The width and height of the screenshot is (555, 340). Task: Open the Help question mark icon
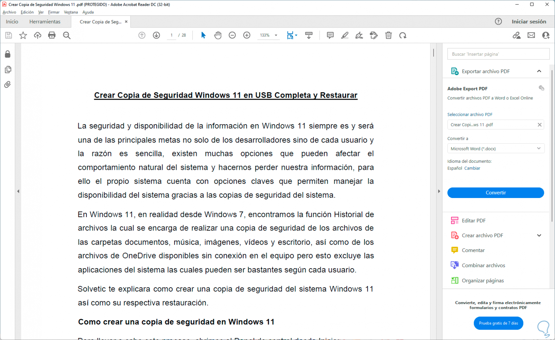[498, 21]
